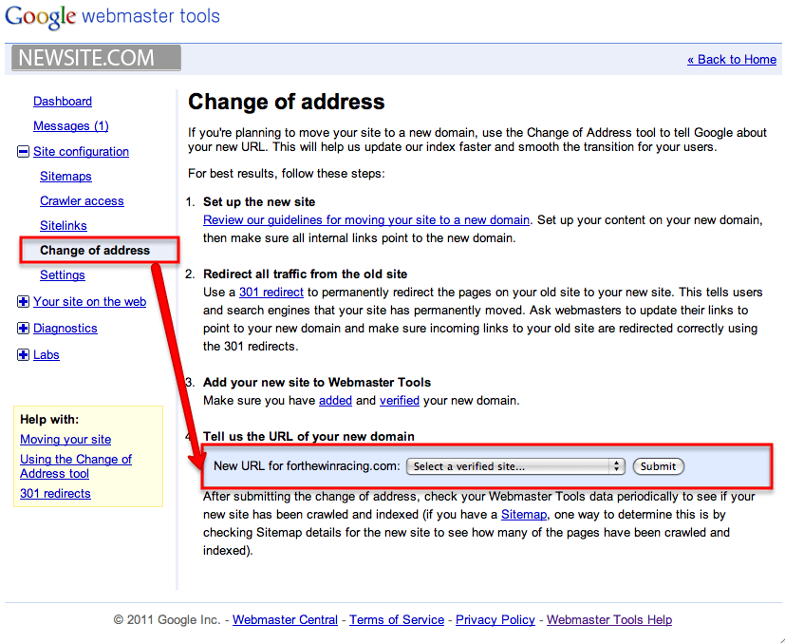The height and width of the screenshot is (643, 785).
Task: Click the verified link in step 3
Action: 400,401
